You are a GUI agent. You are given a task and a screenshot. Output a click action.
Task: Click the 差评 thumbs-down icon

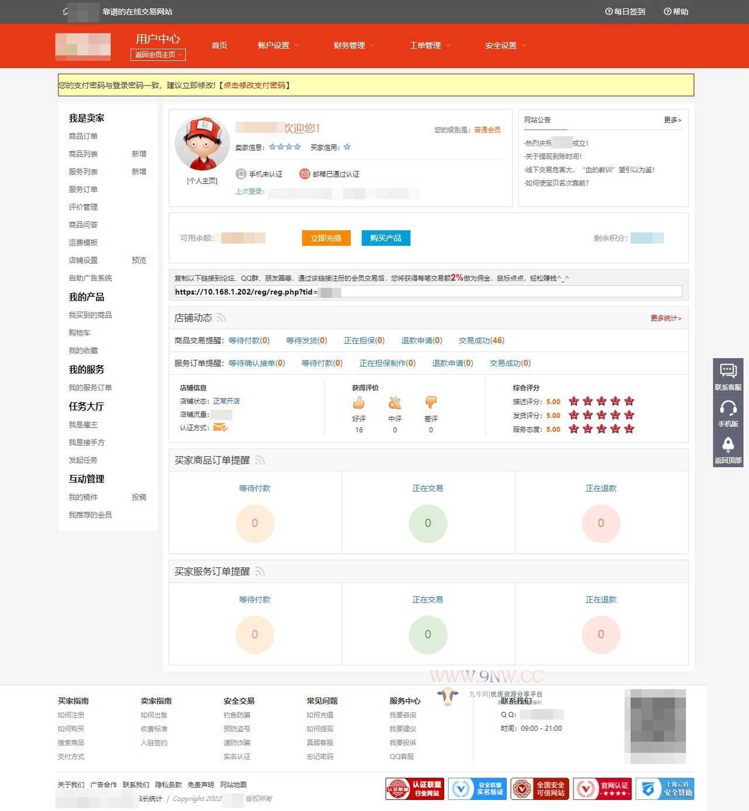click(431, 403)
